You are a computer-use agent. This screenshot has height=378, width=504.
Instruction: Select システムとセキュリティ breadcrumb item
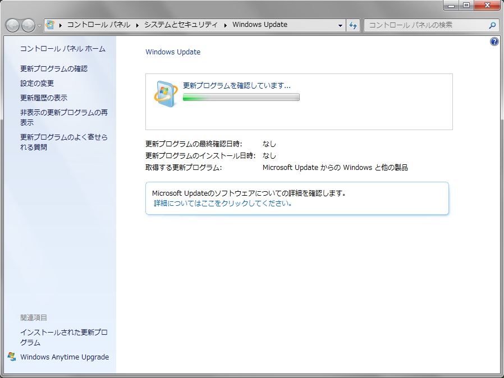[x=181, y=25]
